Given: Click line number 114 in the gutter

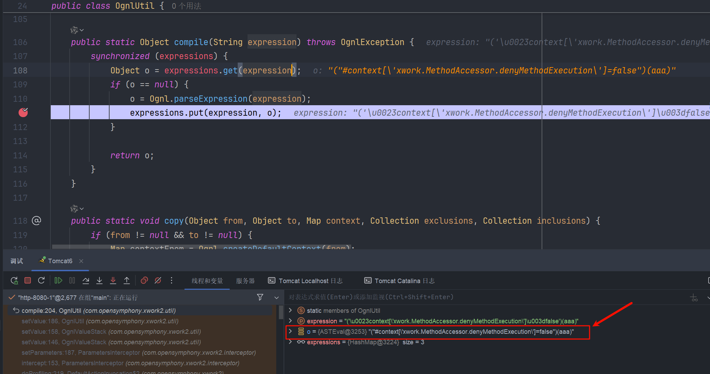Looking at the screenshot, I should point(20,156).
